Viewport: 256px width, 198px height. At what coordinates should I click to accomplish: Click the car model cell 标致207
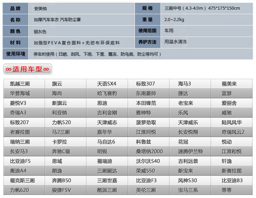(24, 122)
